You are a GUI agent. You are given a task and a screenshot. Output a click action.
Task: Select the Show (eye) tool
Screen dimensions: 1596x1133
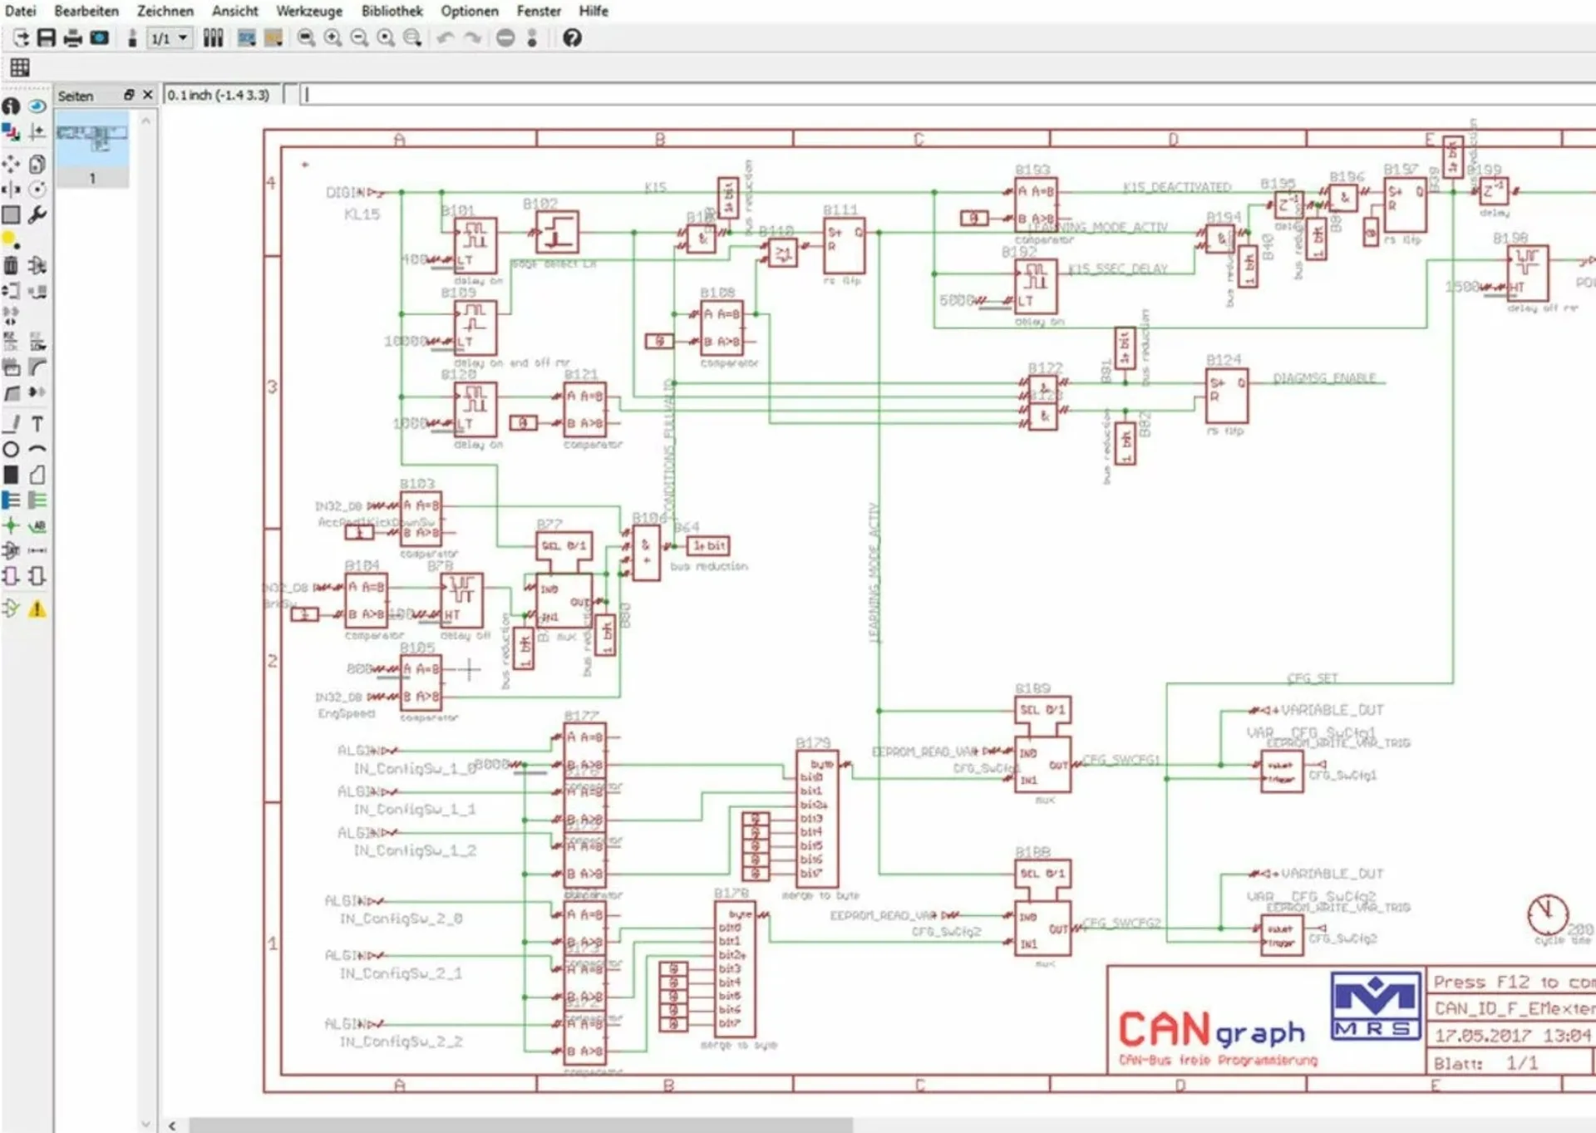point(37,106)
